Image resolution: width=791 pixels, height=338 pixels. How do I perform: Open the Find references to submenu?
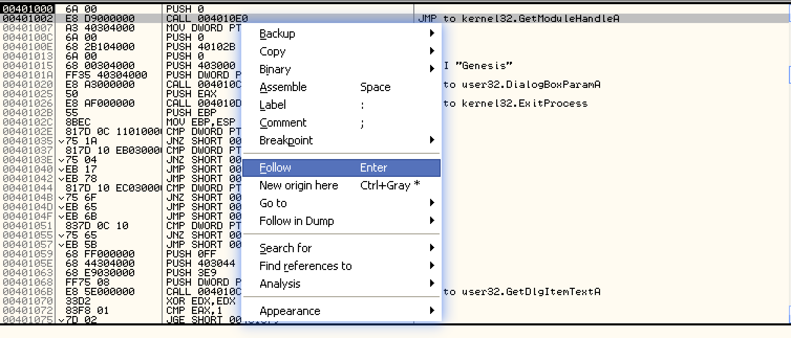[306, 266]
